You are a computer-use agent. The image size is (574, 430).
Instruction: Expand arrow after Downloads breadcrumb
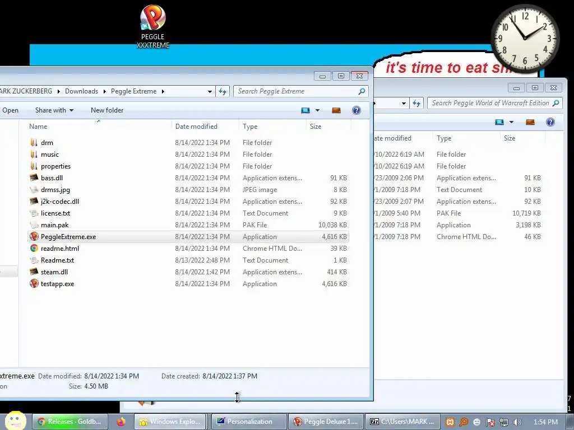click(104, 91)
